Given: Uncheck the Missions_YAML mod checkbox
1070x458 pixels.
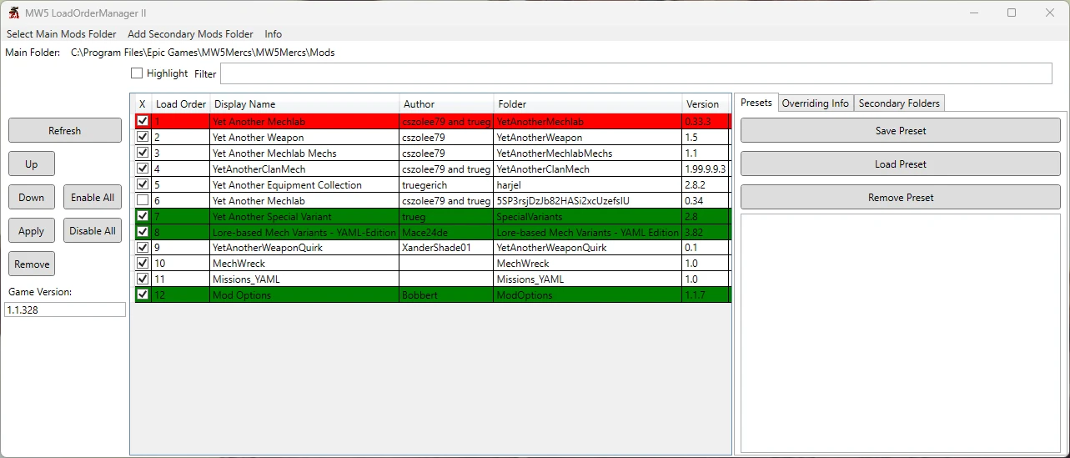Looking at the screenshot, I should [143, 279].
